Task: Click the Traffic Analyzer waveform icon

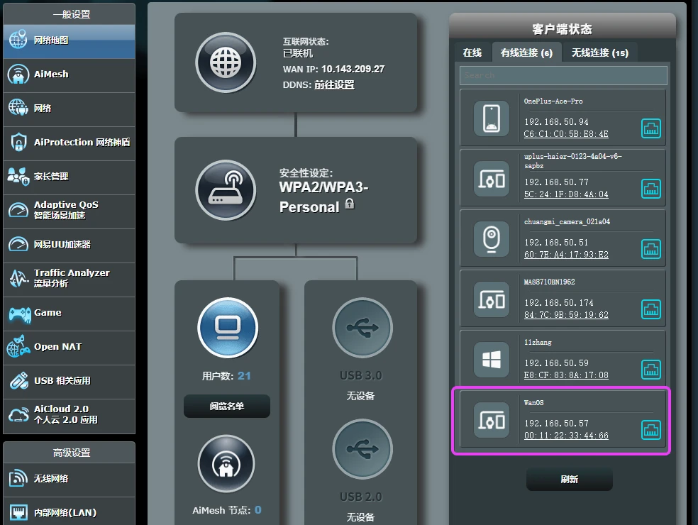Action: point(18,279)
